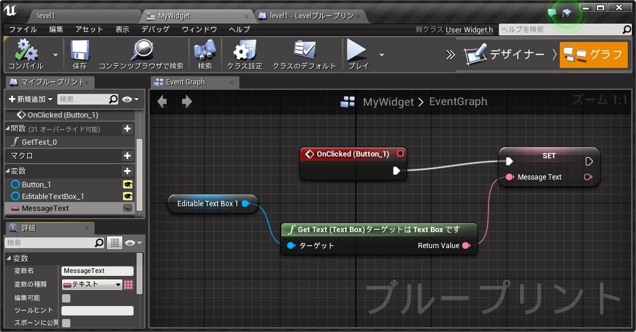Click the variable name input field
The image size is (636, 332).
[97, 271]
